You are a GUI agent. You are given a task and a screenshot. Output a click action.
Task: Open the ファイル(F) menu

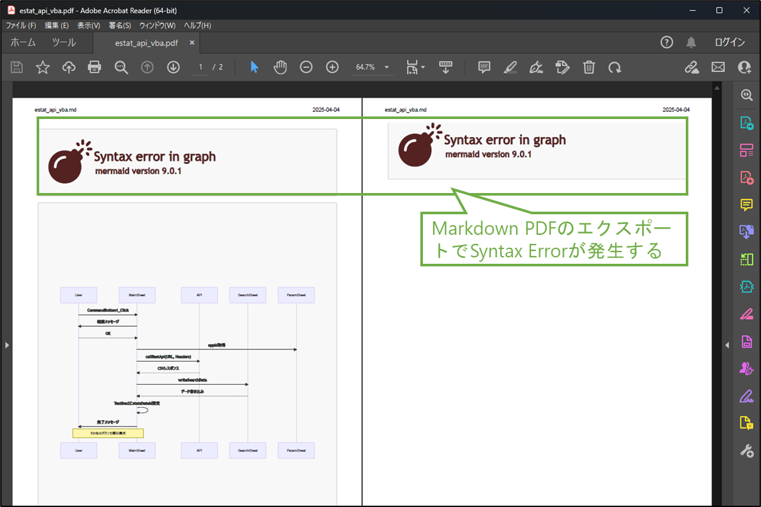pos(21,25)
